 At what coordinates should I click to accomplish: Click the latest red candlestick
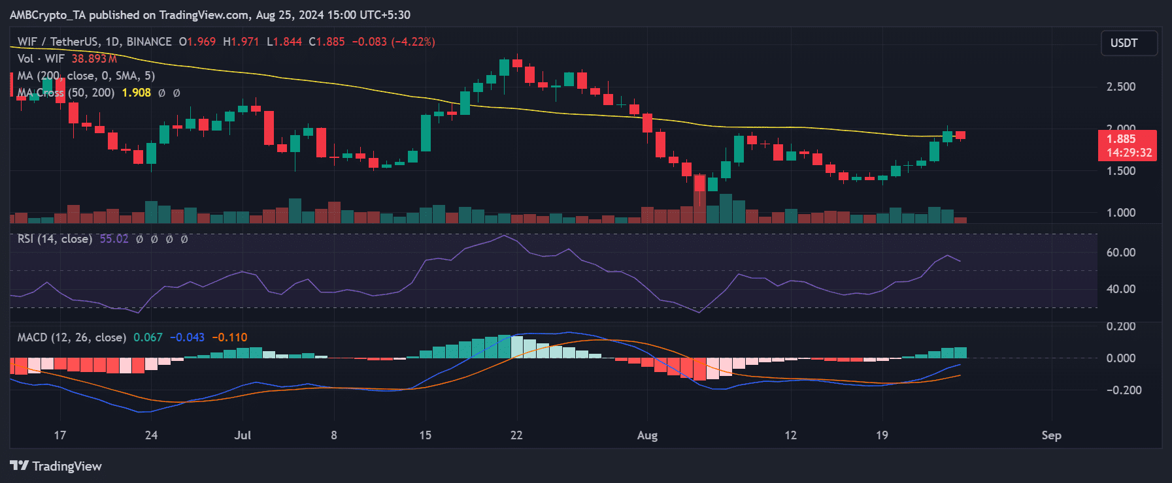[960, 135]
